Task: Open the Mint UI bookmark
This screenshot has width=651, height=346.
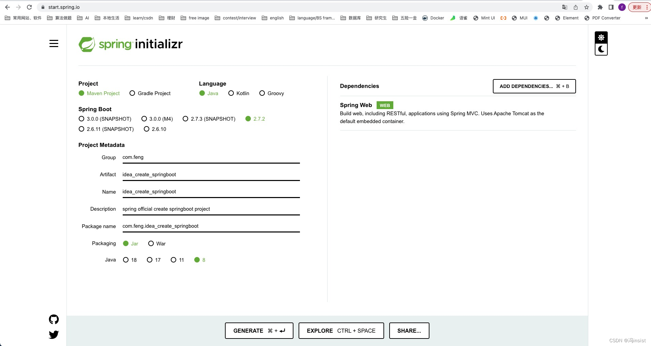Action: click(x=484, y=18)
